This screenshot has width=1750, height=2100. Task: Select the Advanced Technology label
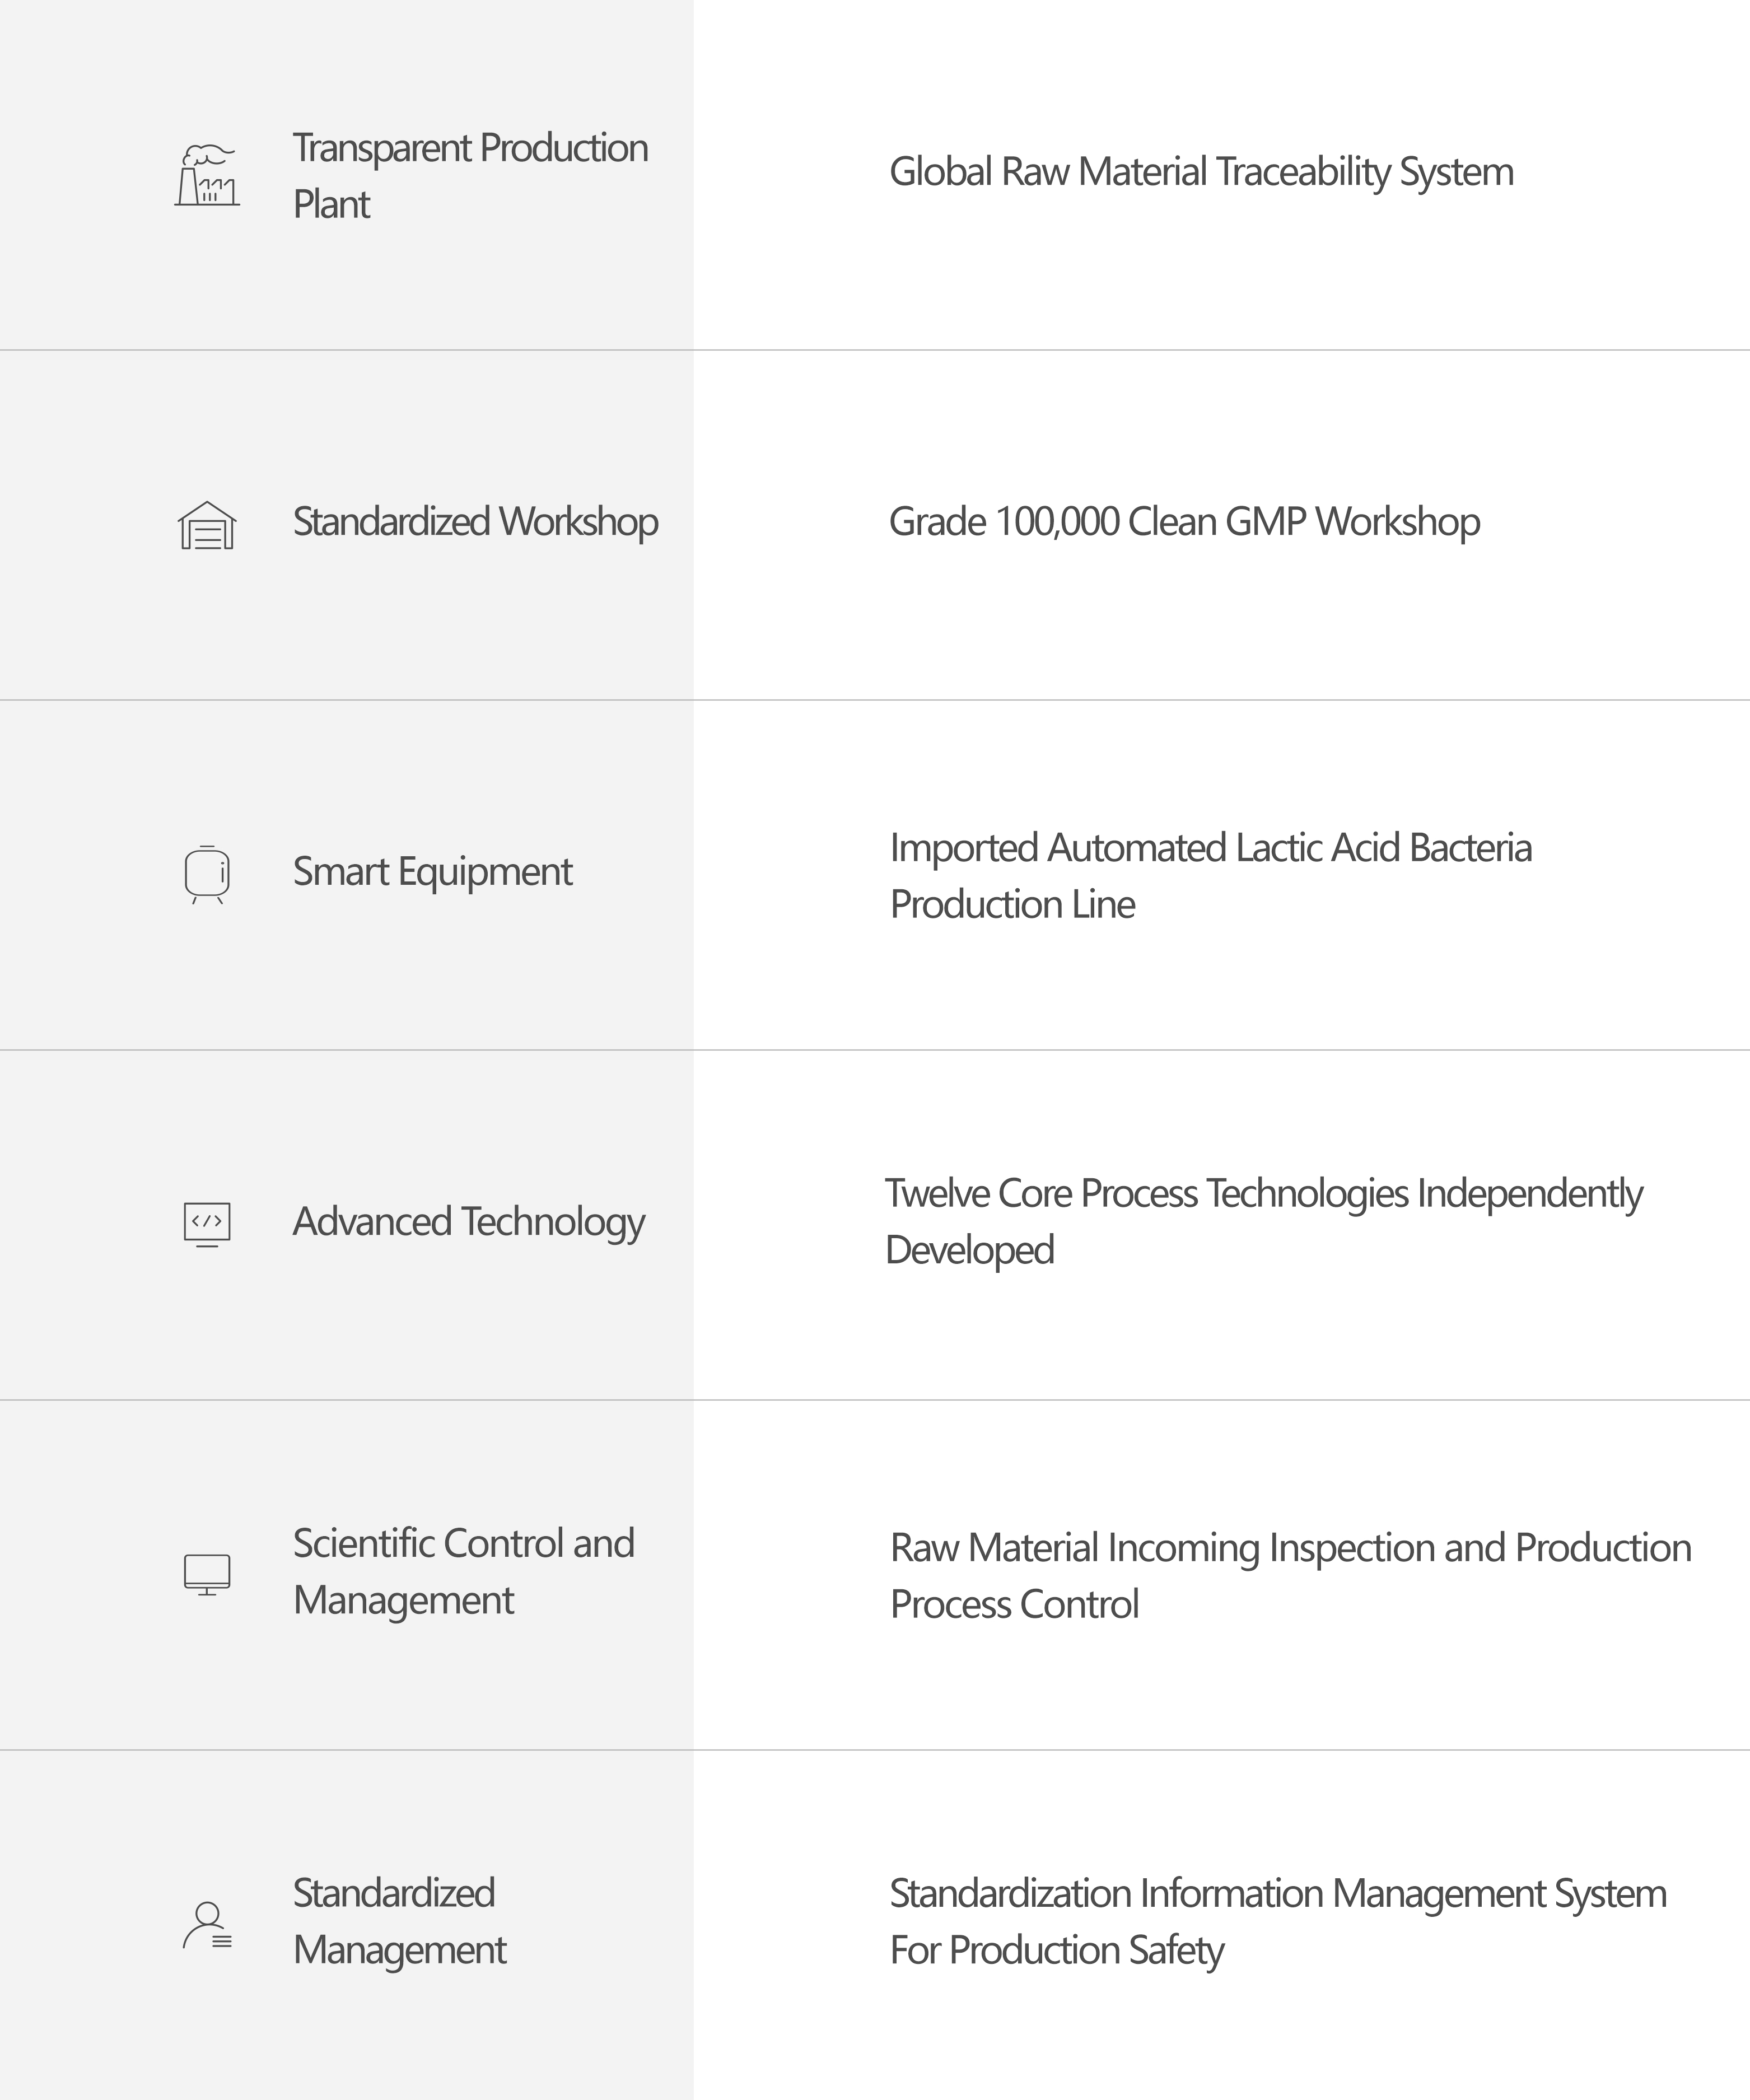468,1222
